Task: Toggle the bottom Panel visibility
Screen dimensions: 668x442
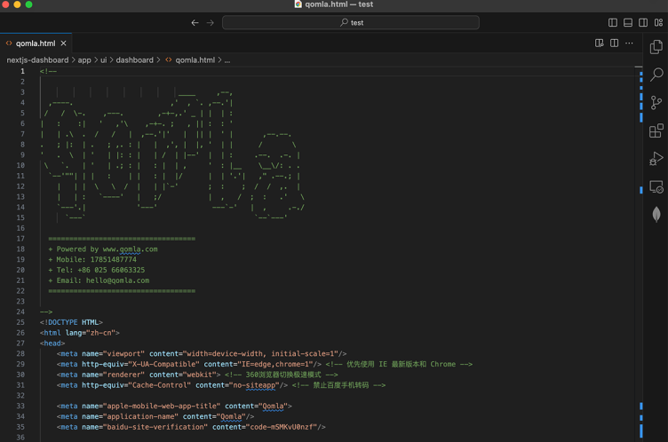Action: (628, 22)
